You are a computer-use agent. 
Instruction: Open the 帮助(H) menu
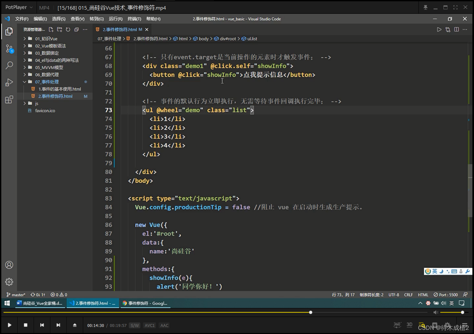[x=153, y=19]
